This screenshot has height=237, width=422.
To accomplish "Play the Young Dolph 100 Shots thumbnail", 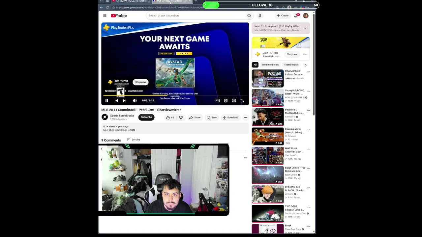I will [x=267, y=98].
